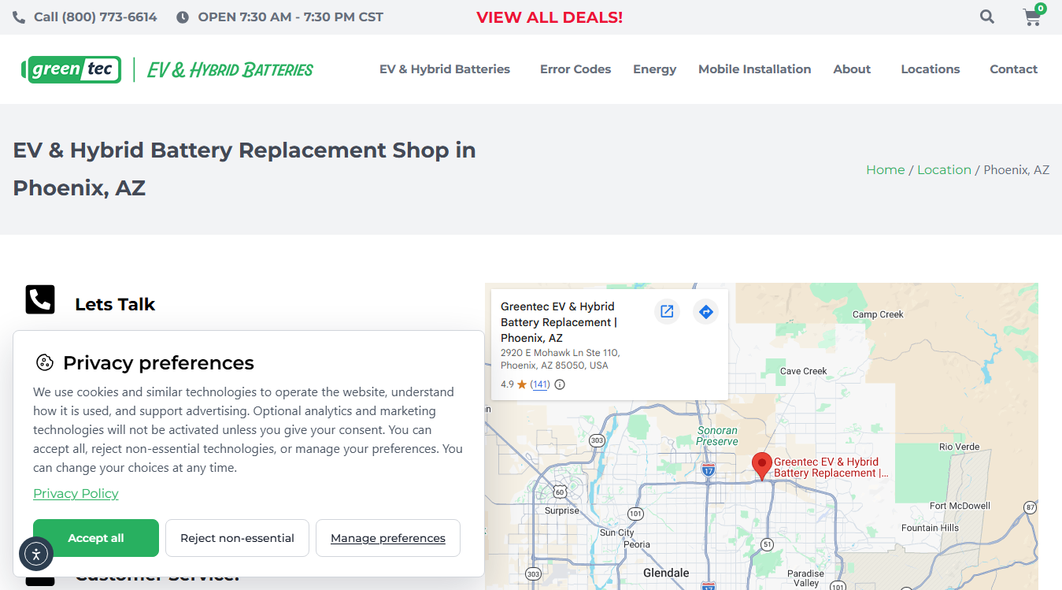Image resolution: width=1062 pixels, height=590 pixels.
Task: Click VIEW ALL DEALS! link
Action: [550, 17]
